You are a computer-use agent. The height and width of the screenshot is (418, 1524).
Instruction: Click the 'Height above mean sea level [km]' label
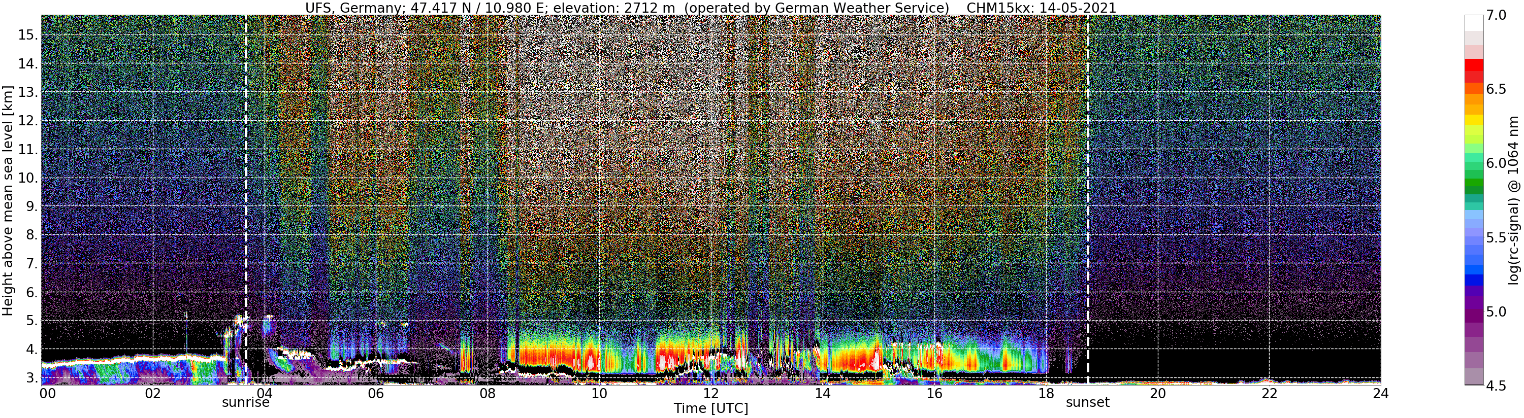pyautogui.click(x=8, y=200)
